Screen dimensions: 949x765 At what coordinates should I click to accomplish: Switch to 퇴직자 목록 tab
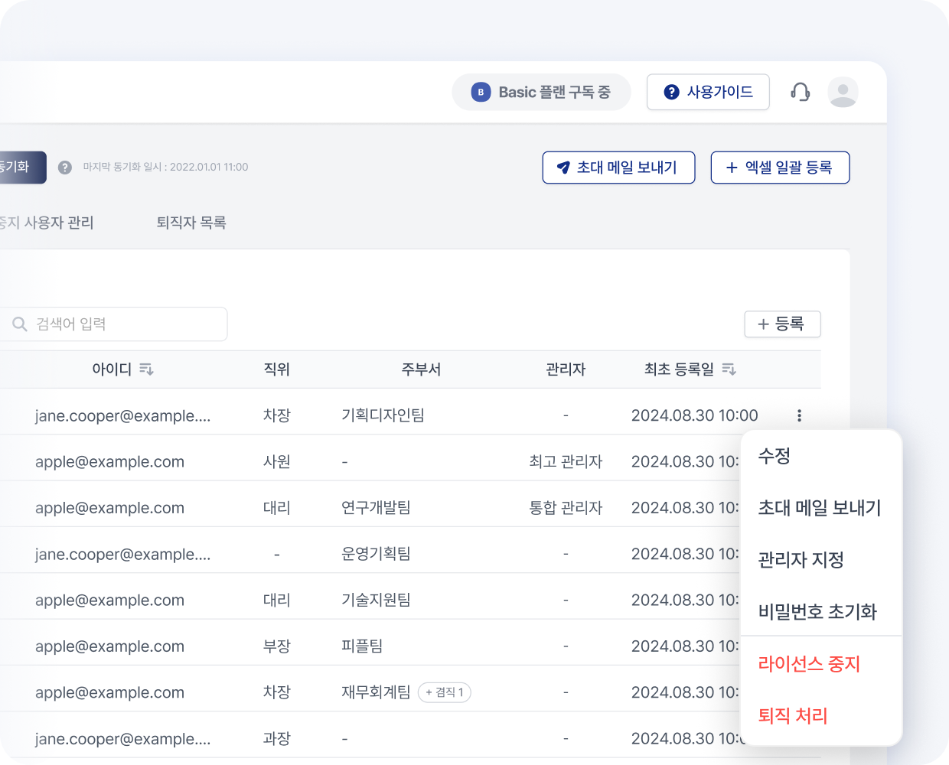tap(191, 223)
